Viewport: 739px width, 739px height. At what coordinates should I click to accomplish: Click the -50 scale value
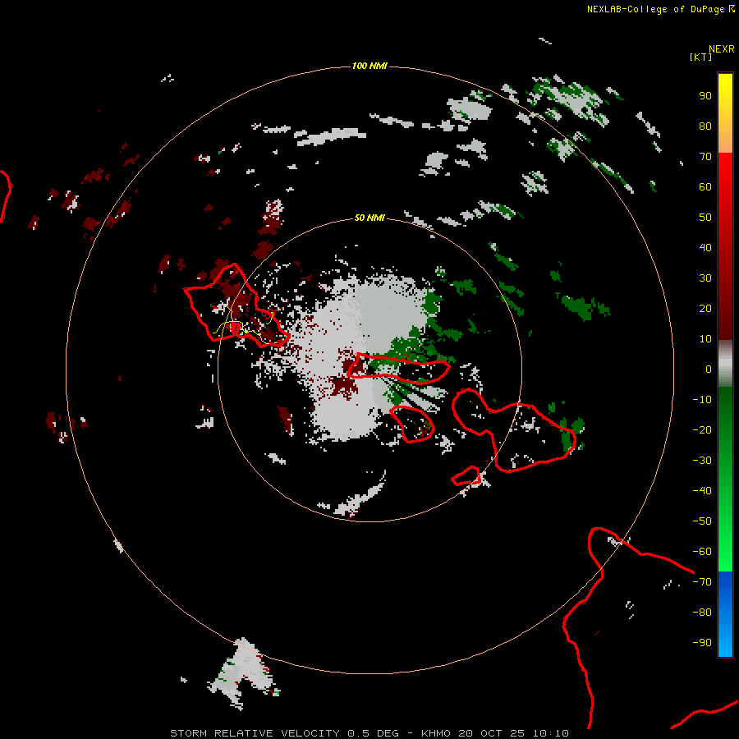pos(702,521)
